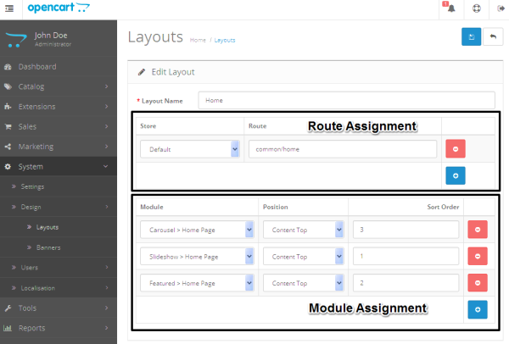Open the Layouts submenu item

pyautogui.click(x=59, y=227)
